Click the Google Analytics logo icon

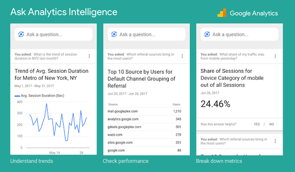[x=221, y=13]
